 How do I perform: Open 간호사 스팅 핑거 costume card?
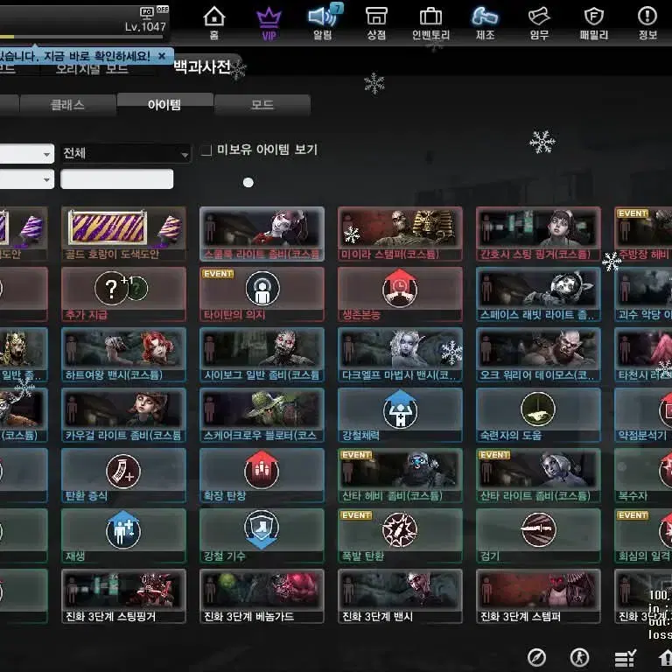coord(538,234)
